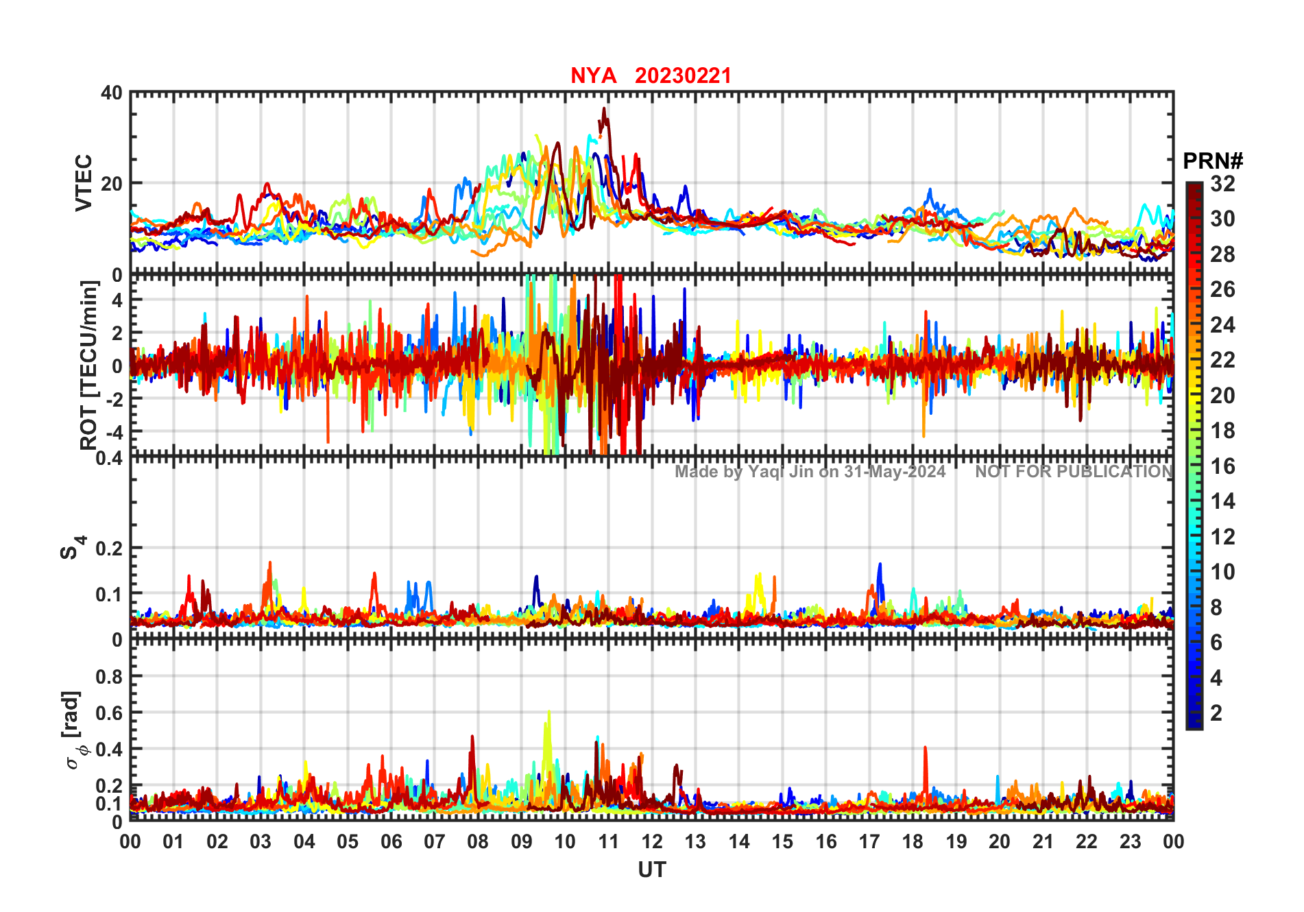
Task: Click x-axis hour tick "12"
Action: tap(652, 841)
